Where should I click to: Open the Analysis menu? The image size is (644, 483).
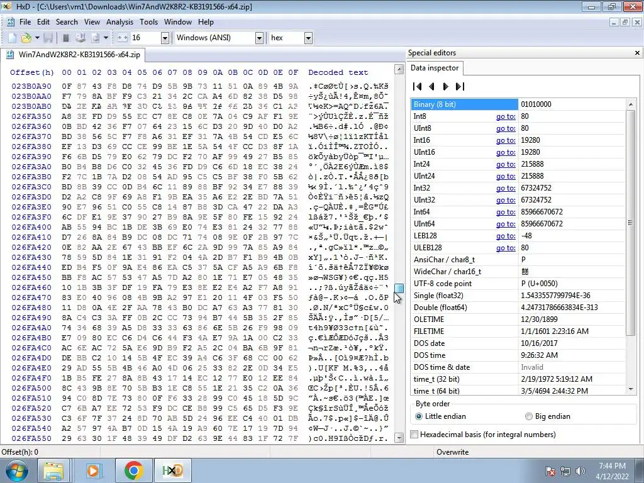pos(119,22)
